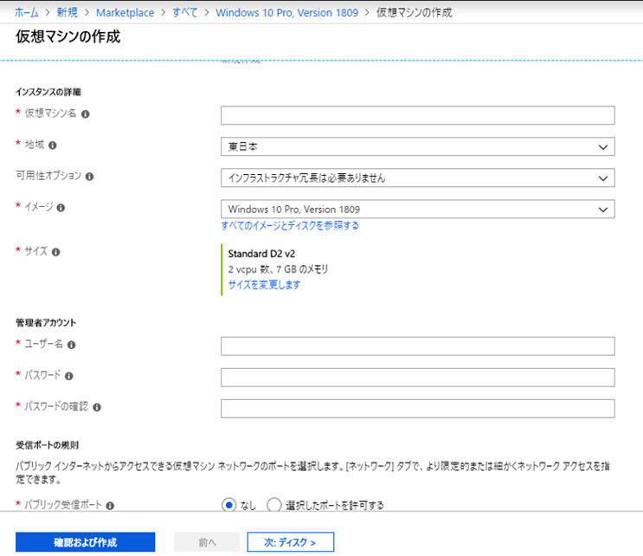Viewport: 643px width, 556px height.
Task: Click the 仮想マシンの作成 breadcrumb text
Action: (x=415, y=13)
